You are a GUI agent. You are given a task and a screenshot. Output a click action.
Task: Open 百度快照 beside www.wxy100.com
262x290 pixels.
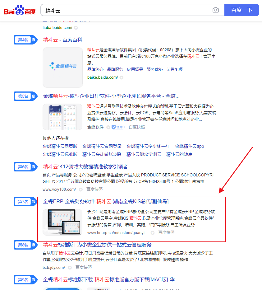coord(94,189)
